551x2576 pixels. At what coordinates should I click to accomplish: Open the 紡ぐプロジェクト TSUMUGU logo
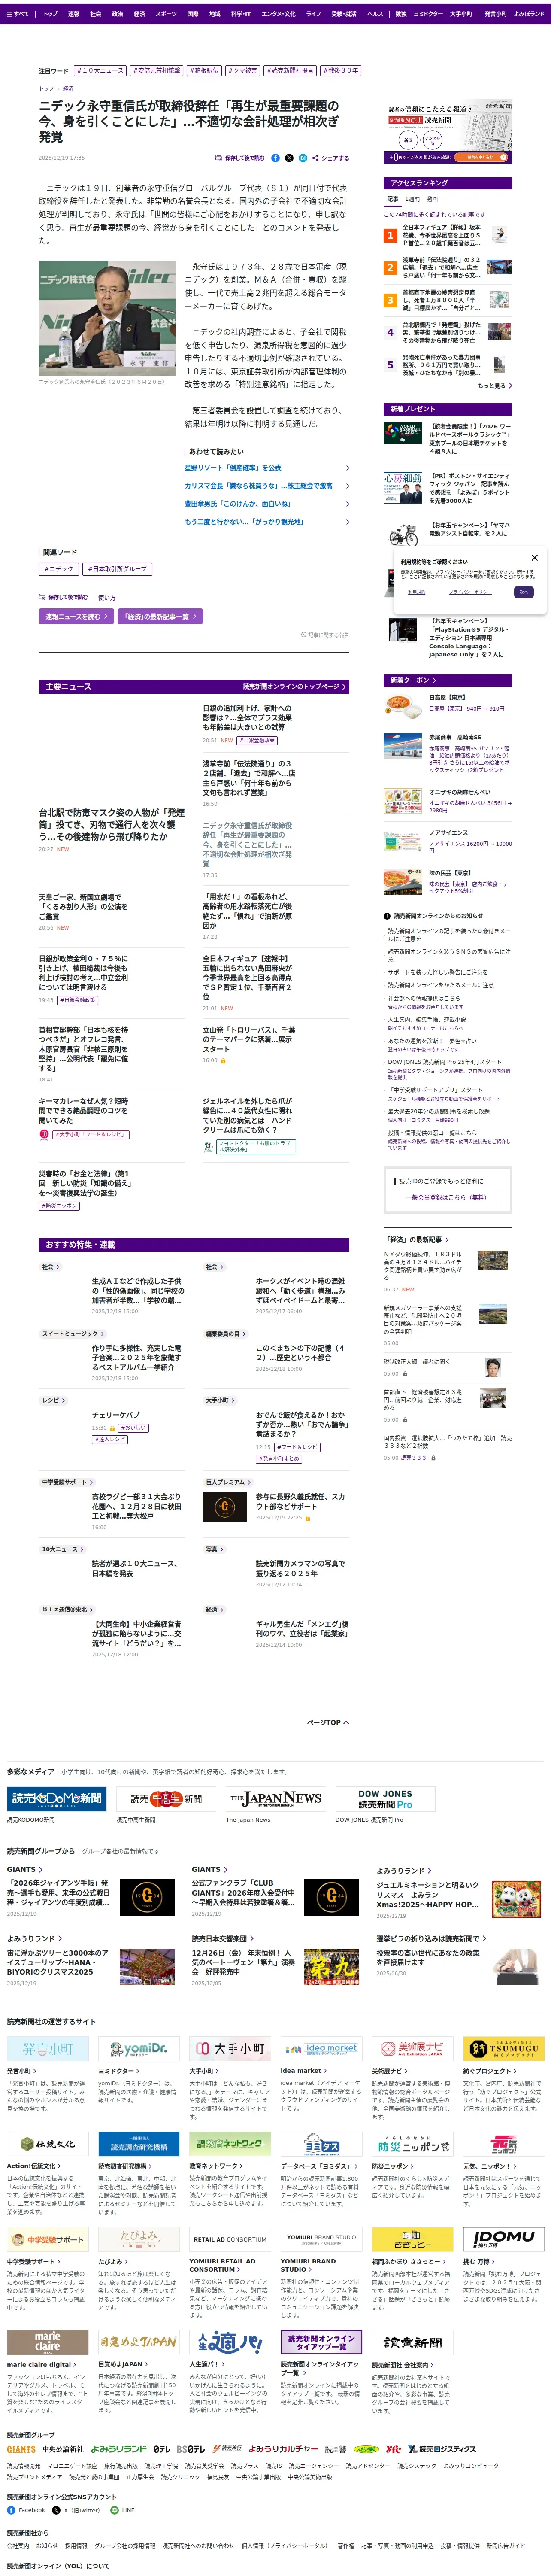click(503, 2049)
